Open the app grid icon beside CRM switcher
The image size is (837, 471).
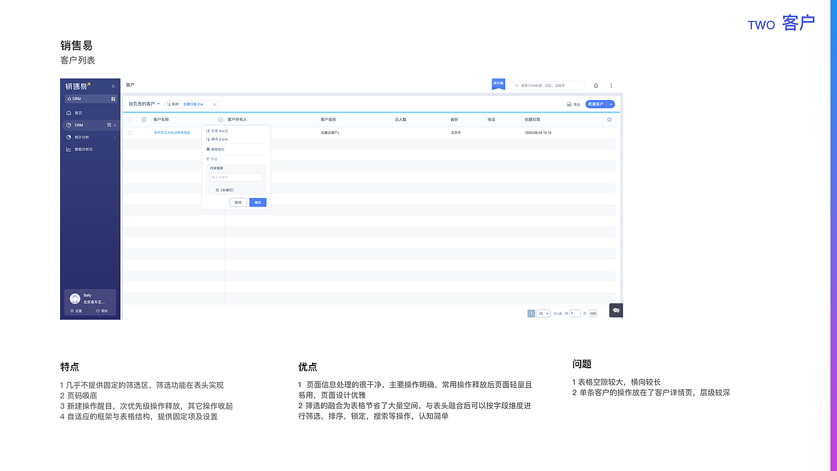pyautogui.click(x=113, y=99)
